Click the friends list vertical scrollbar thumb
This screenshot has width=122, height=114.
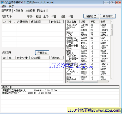click(112, 29)
